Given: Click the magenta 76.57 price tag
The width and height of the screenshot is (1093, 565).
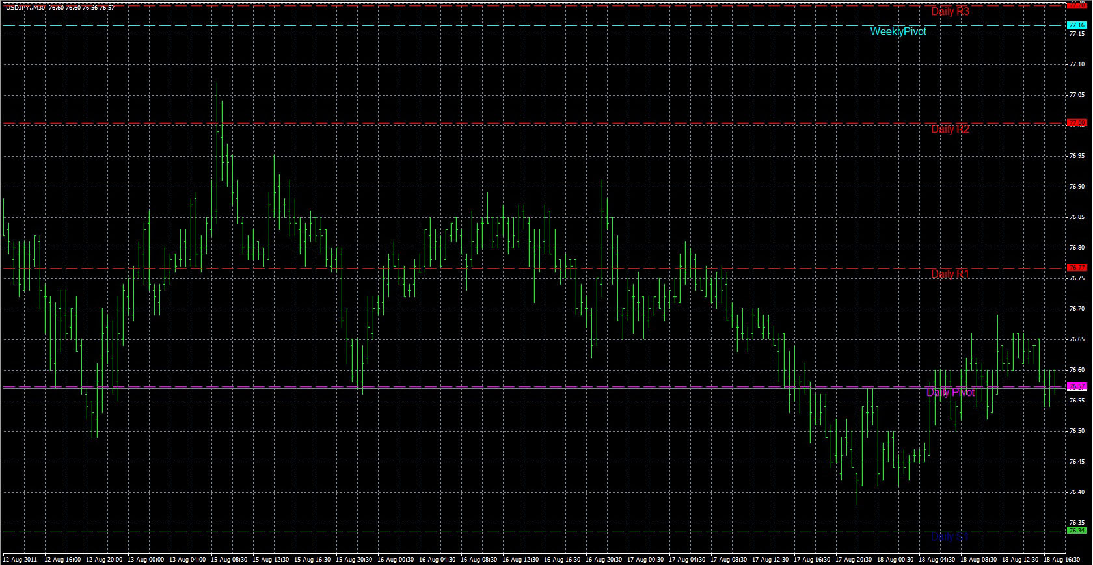Looking at the screenshot, I should (x=1077, y=386).
